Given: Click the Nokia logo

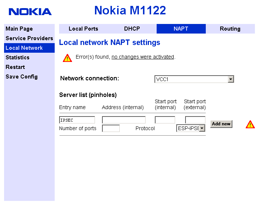Looking at the screenshot, I should (x=30, y=12).
